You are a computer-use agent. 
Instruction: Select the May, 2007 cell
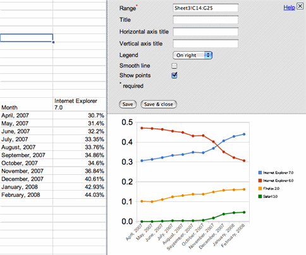[27, 123]
